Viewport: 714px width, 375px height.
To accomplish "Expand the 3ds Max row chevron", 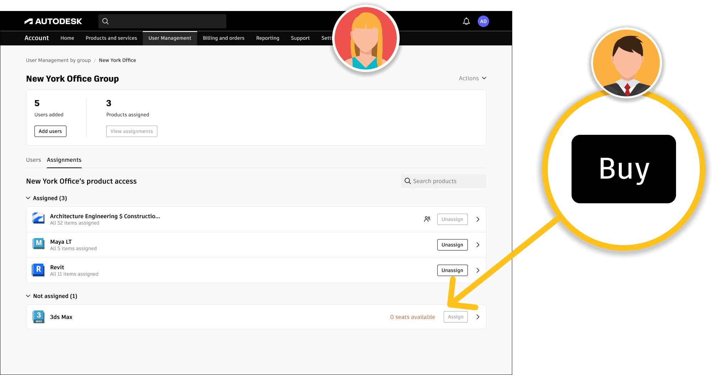I will (x=478, y=317).
